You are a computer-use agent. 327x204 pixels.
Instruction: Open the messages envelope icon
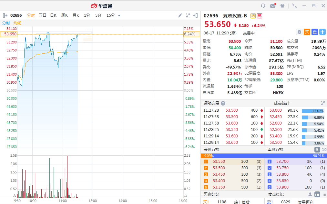(273, 5)
